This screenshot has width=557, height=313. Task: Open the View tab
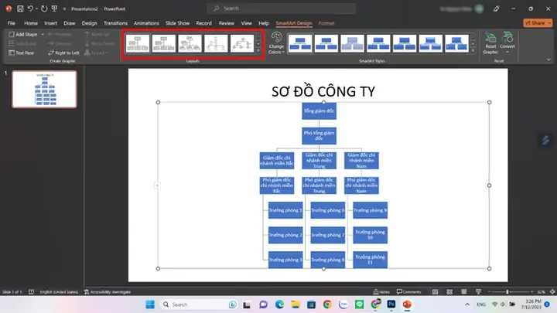pyautogui.click(x=246, y=23)
